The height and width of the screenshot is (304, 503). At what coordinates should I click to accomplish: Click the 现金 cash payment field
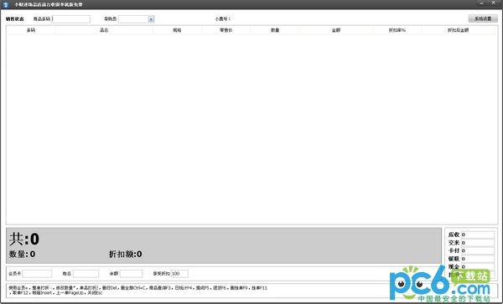click(478, 266)
